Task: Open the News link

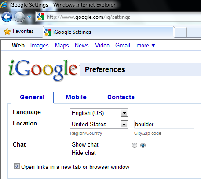Action: [82, 46]
